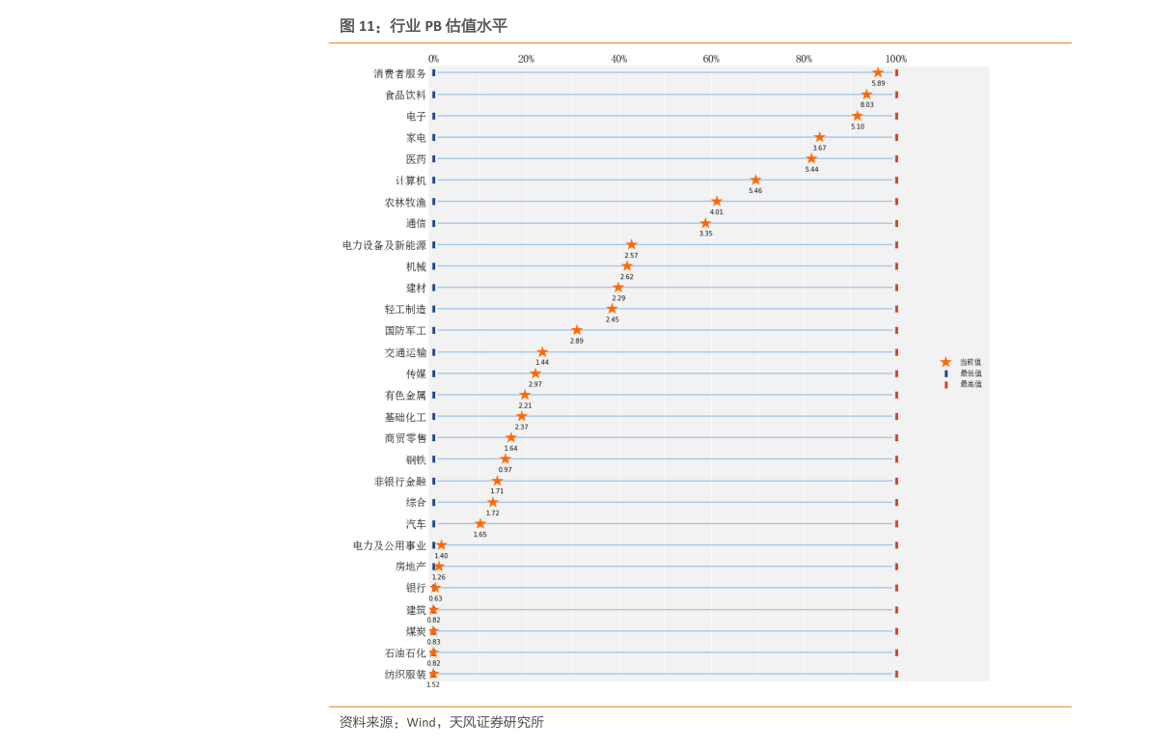Select the 银行 star marker at 0.63
The height and width of the screenshot is (749, 1149).
click(435, 588)
